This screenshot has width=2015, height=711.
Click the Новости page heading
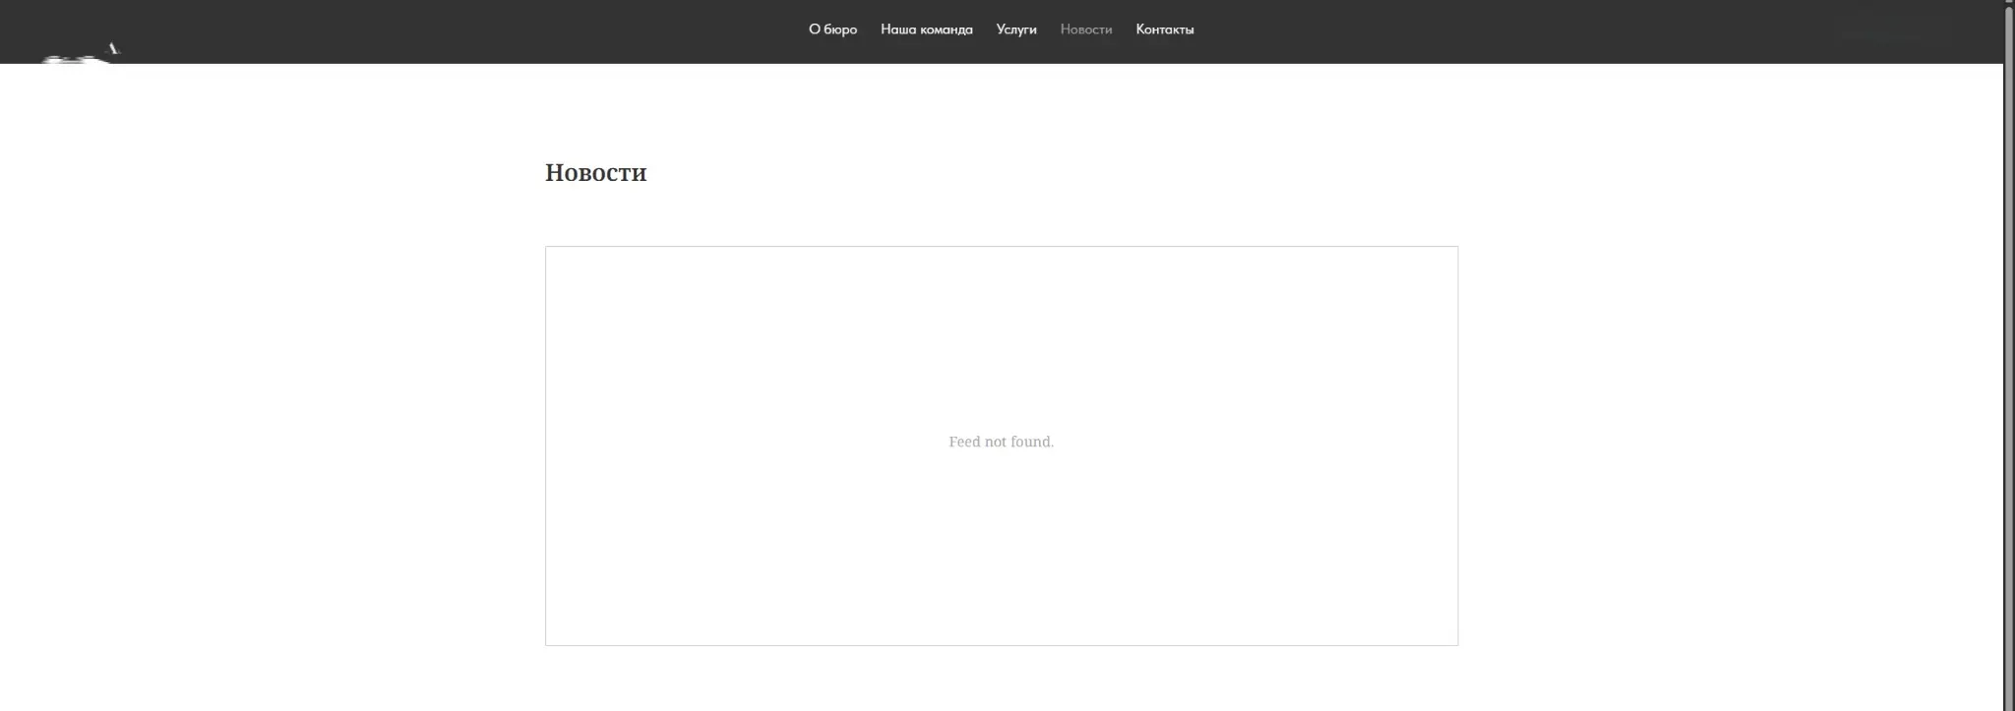tap(596, 172)
